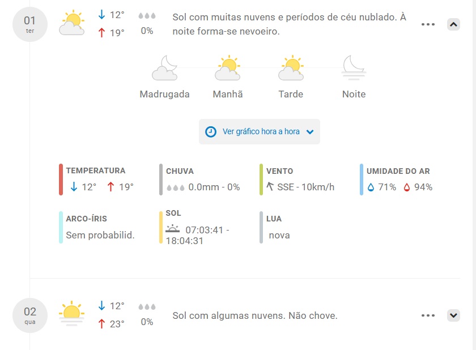Click the red TEMPERATURA color bar
Screen dimensions: 476x350
(61, 180)
